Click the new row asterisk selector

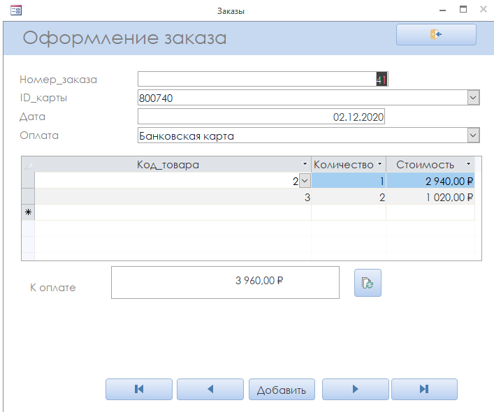click(x=28, y=212)
